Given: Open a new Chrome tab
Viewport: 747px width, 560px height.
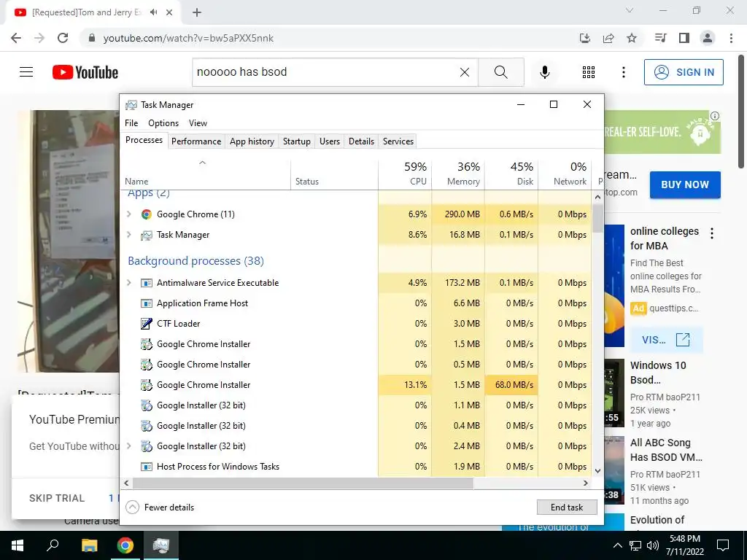Looking at the screenshot, I should point(197,12).
